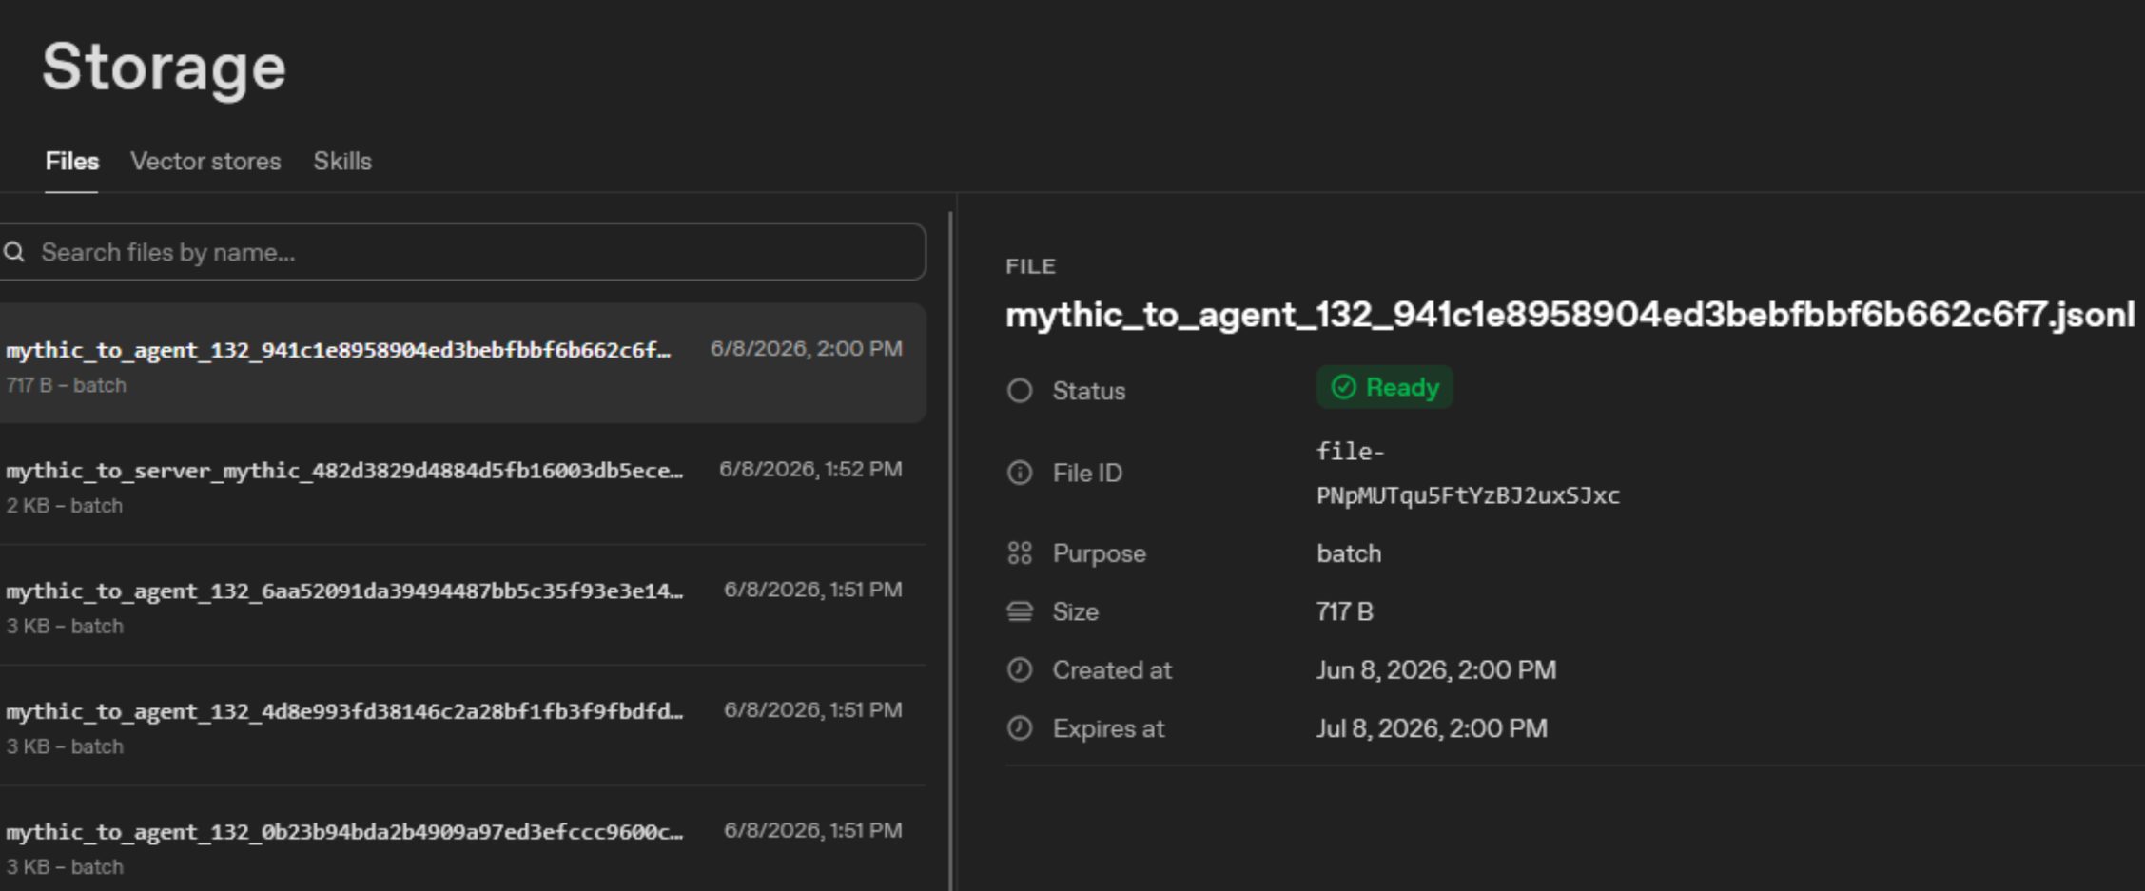Click the Size stack icon
Screen dimensions: 2145x891
point(1020,611)
